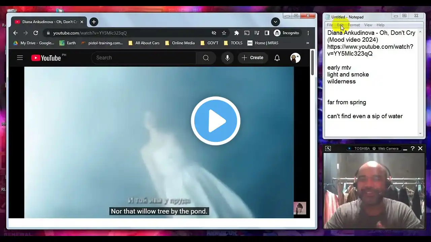The image size is (431, 242).
Task: Expand the TOOLS bookmark folder
Action: [x=233, y=43]
